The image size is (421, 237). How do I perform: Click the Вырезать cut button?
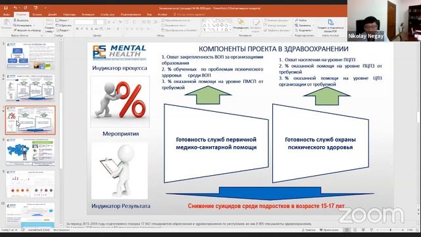click(21, 20)
